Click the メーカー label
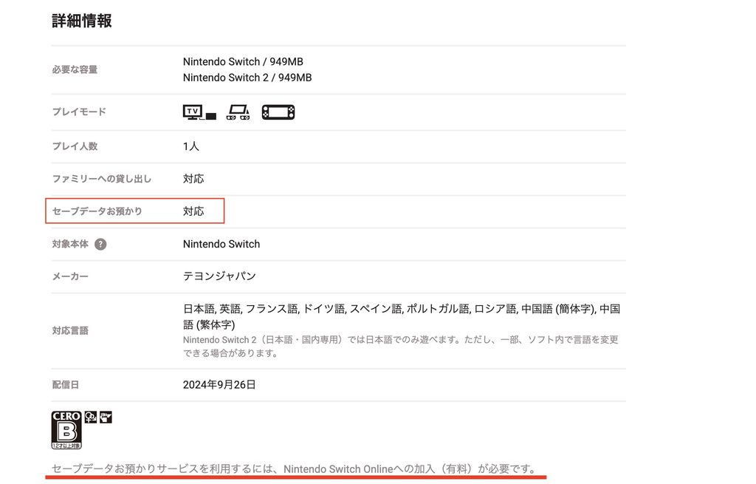Image resolution: width=756 pixels, height=484 pixels. (x=70, y=276)
